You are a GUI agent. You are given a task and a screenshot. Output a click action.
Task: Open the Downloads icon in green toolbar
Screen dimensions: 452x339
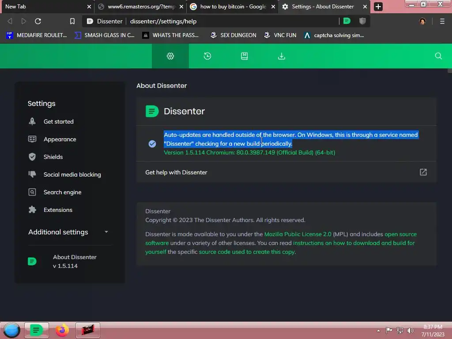[282, 56]
